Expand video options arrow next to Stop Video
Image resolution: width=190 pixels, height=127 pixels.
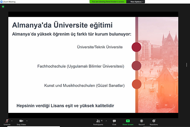pyautogui.click(x=27, y=121)
